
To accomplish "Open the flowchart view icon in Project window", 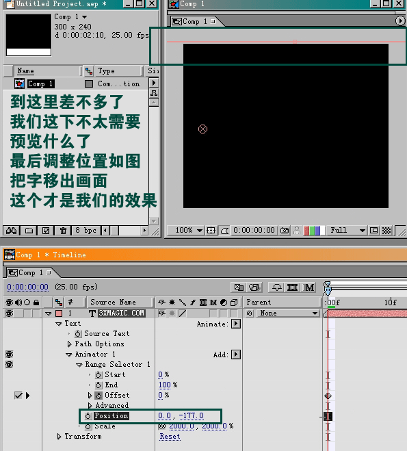I will 154,93.
